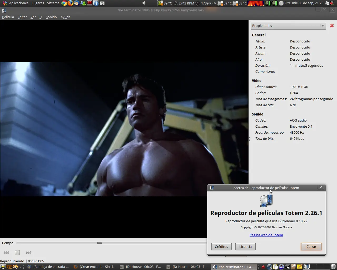Open Thunderbird mail launcher in top panel

click(77, 3)
